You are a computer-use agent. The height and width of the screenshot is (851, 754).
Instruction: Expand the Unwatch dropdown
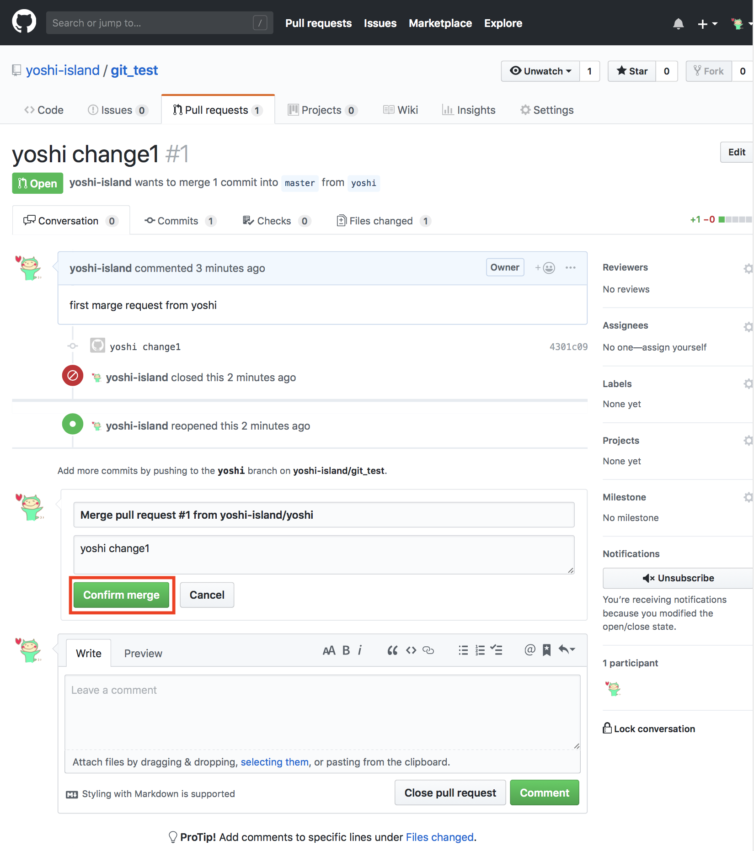coord(540,71)
